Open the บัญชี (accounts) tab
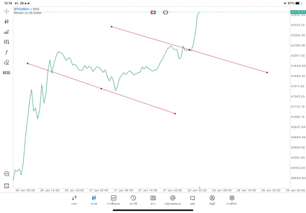This screenshot has height=213, width=306. 212,200
